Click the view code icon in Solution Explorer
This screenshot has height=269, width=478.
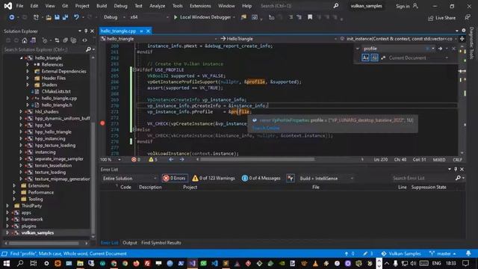(x=84, y=40)
